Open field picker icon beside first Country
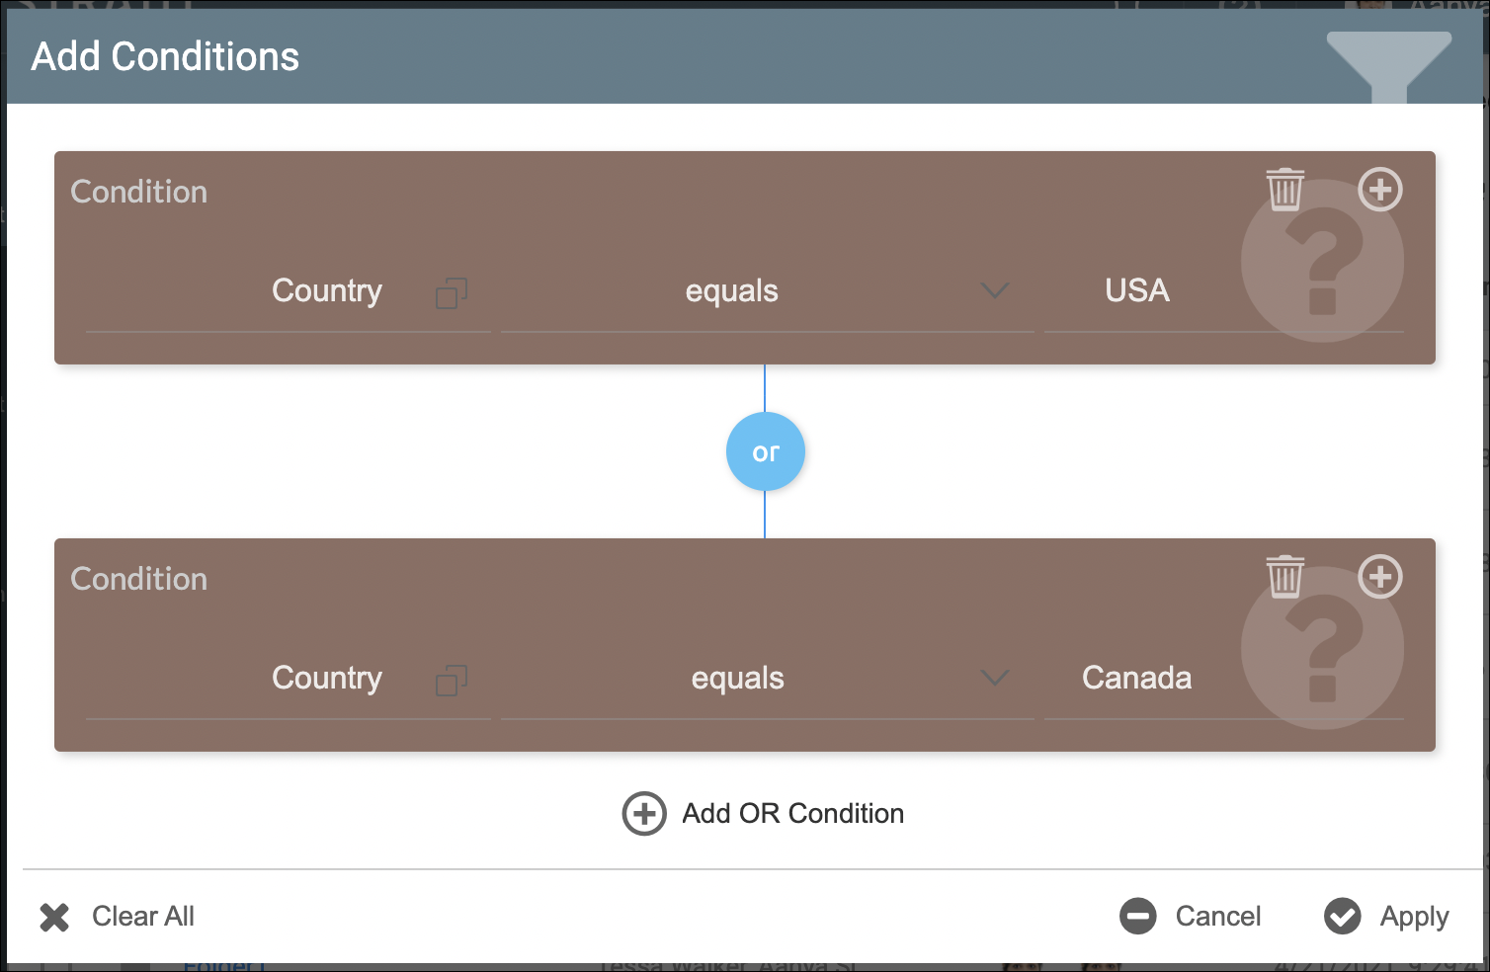The image size is (1490, 972). coord(452,293)
